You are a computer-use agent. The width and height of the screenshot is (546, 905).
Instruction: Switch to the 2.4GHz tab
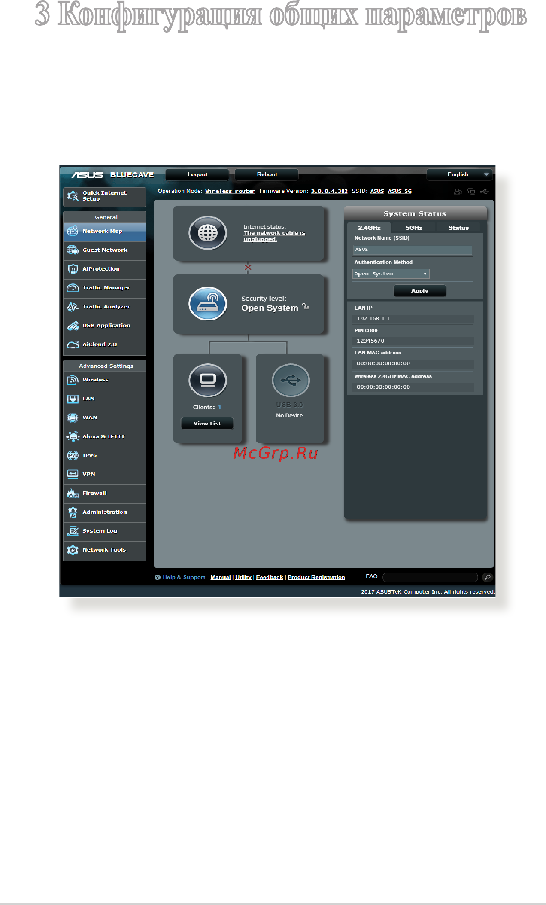click(x=369, y=228)
